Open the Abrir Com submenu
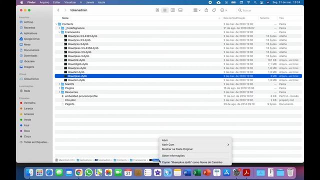 coord(195,144)
